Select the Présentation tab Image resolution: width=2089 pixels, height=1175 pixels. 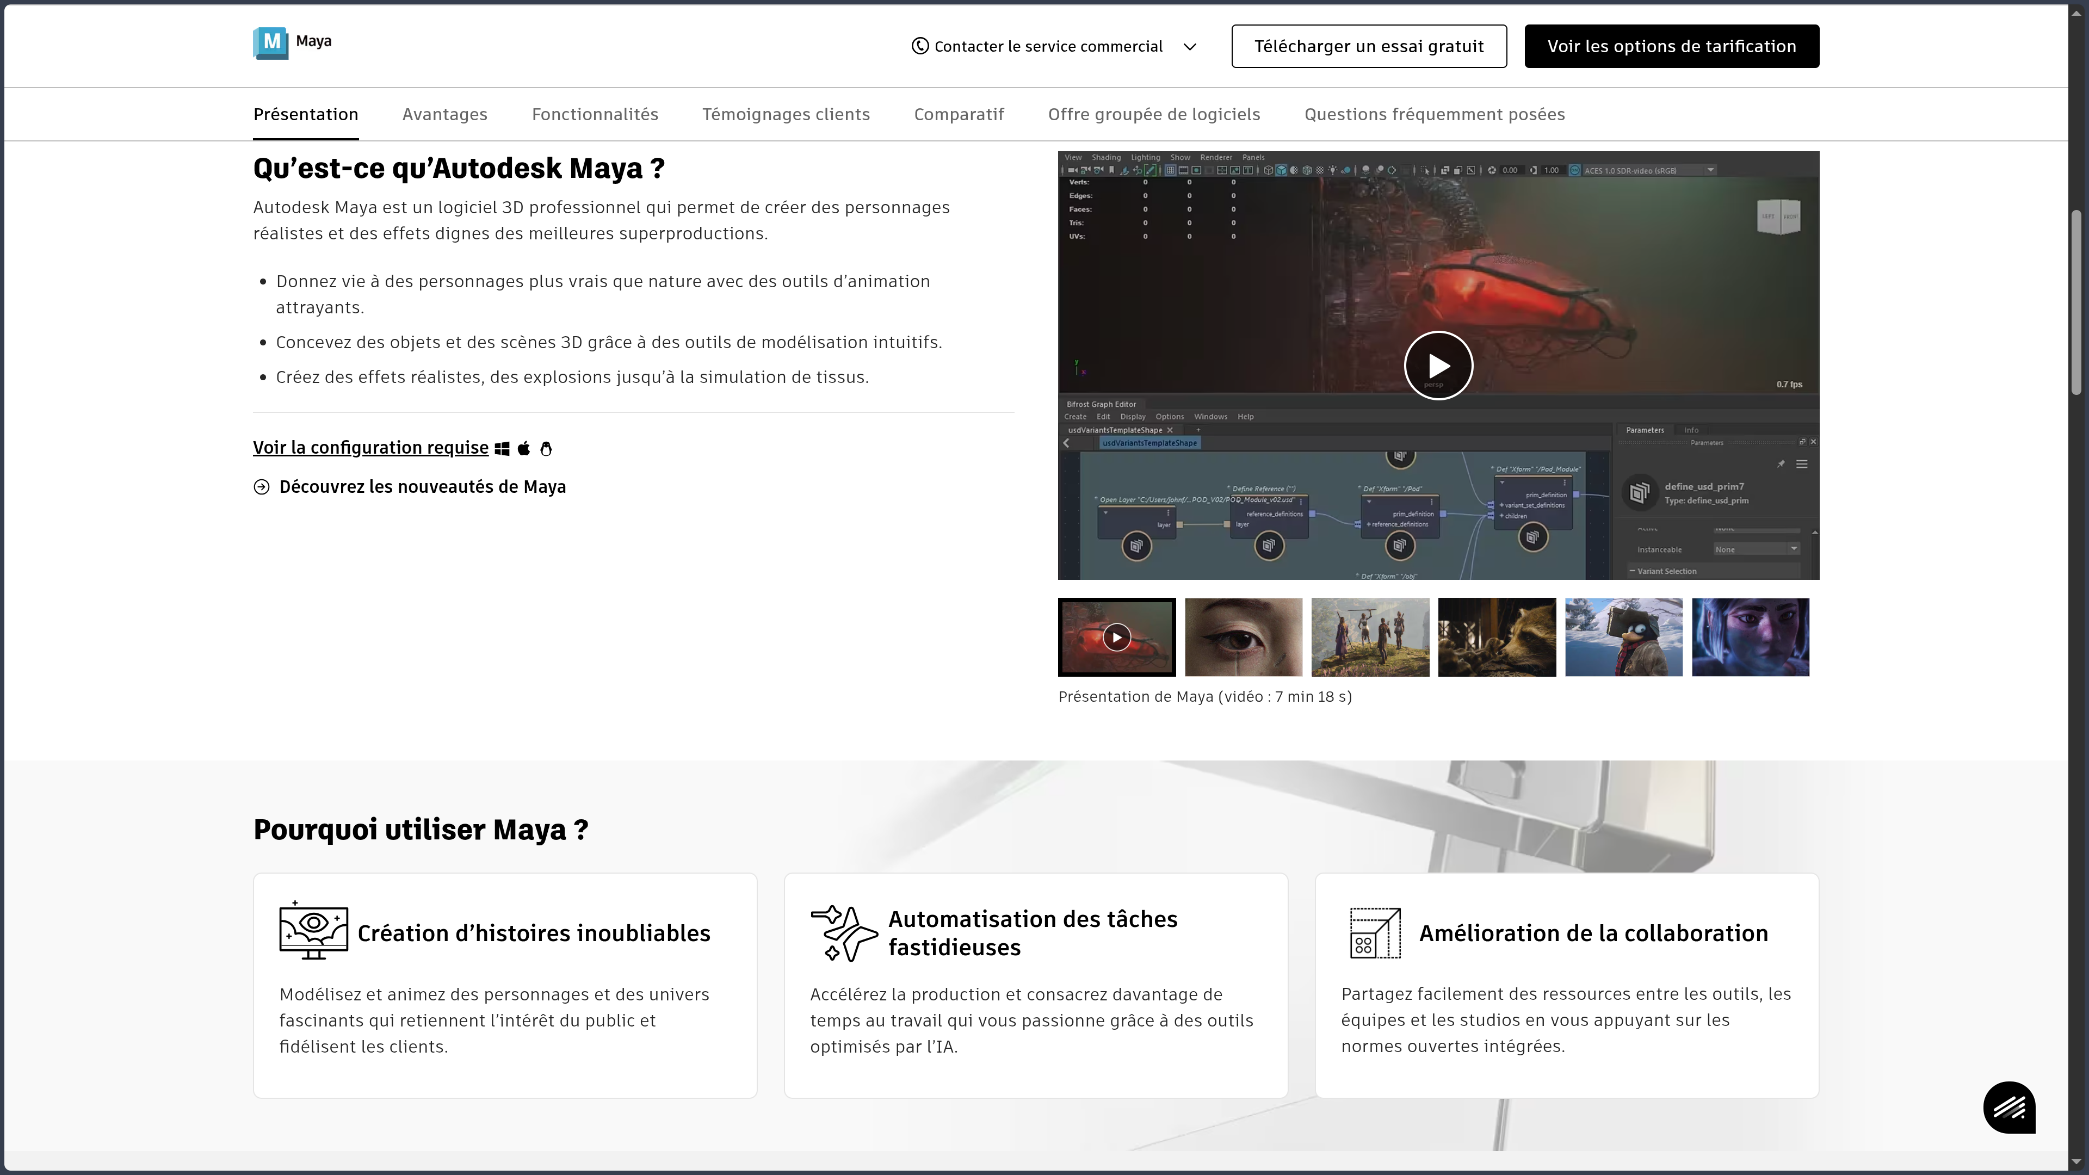[306, 114]
